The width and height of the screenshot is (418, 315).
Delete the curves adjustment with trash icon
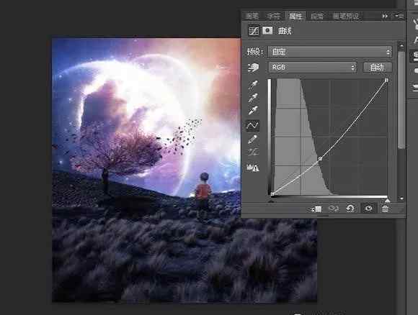tap(385, 209)
